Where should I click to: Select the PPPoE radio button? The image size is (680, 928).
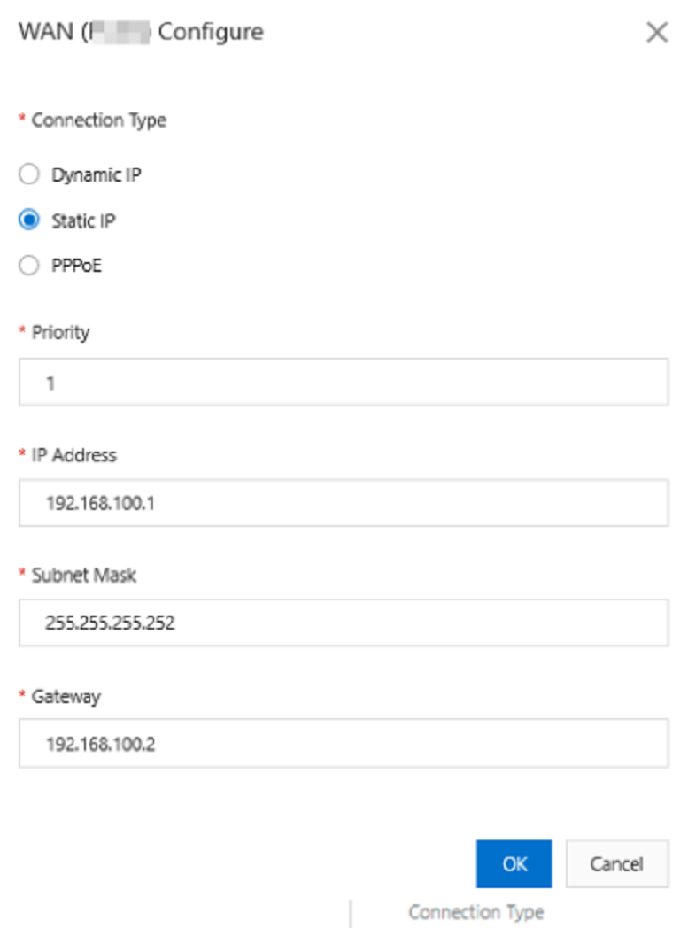pyautogui.click(x=29, y=266)
